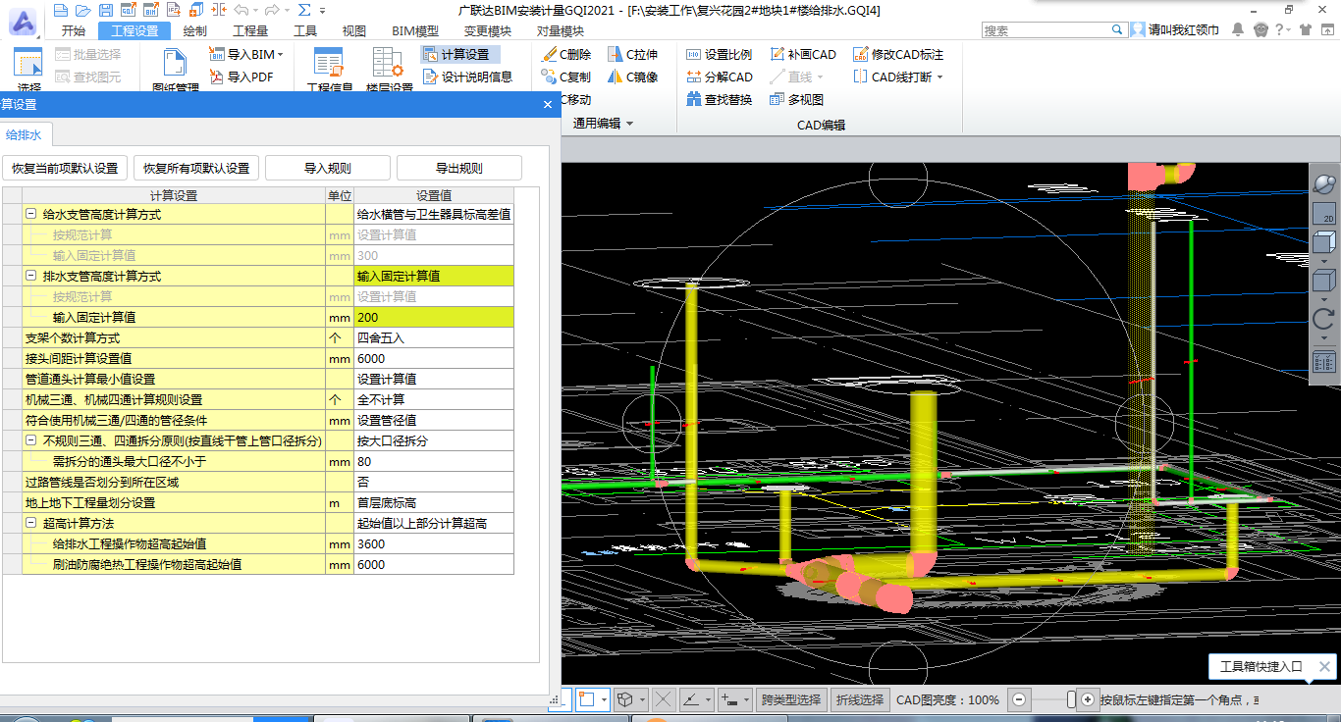The height and width of the screenshot is (722, 1341).
Task: Open the CAD线打断 dropdown arrow
Action: (x=939, y=77)
